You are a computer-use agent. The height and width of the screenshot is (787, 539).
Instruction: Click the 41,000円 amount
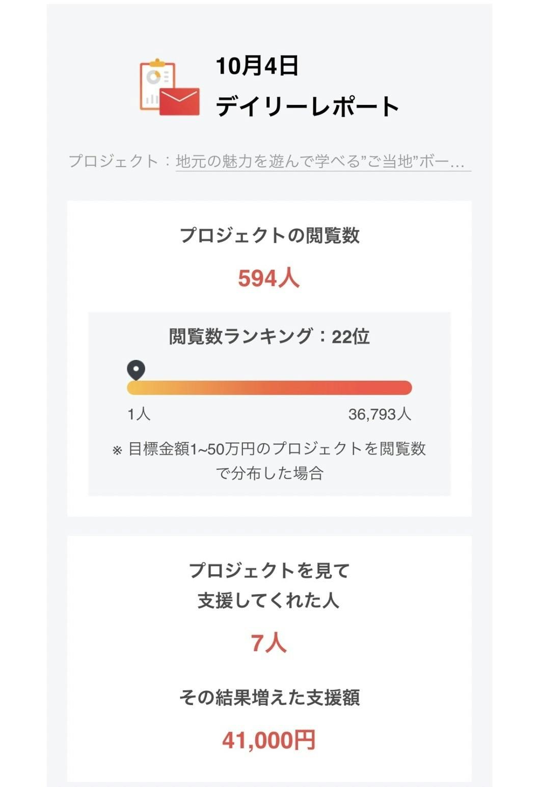point(268,740)
